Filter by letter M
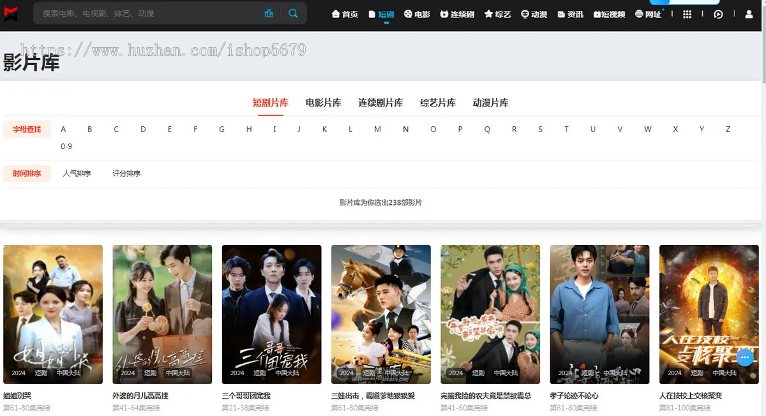The height and width of the screenshot is (416, 766). [x=377, y=130]
